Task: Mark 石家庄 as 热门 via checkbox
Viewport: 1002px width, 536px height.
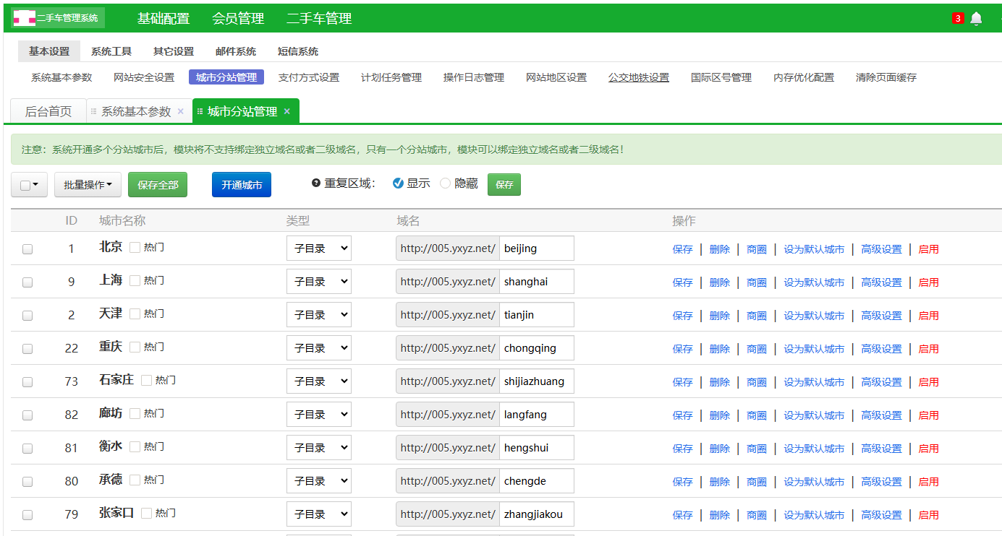Action: click(146, 380)
